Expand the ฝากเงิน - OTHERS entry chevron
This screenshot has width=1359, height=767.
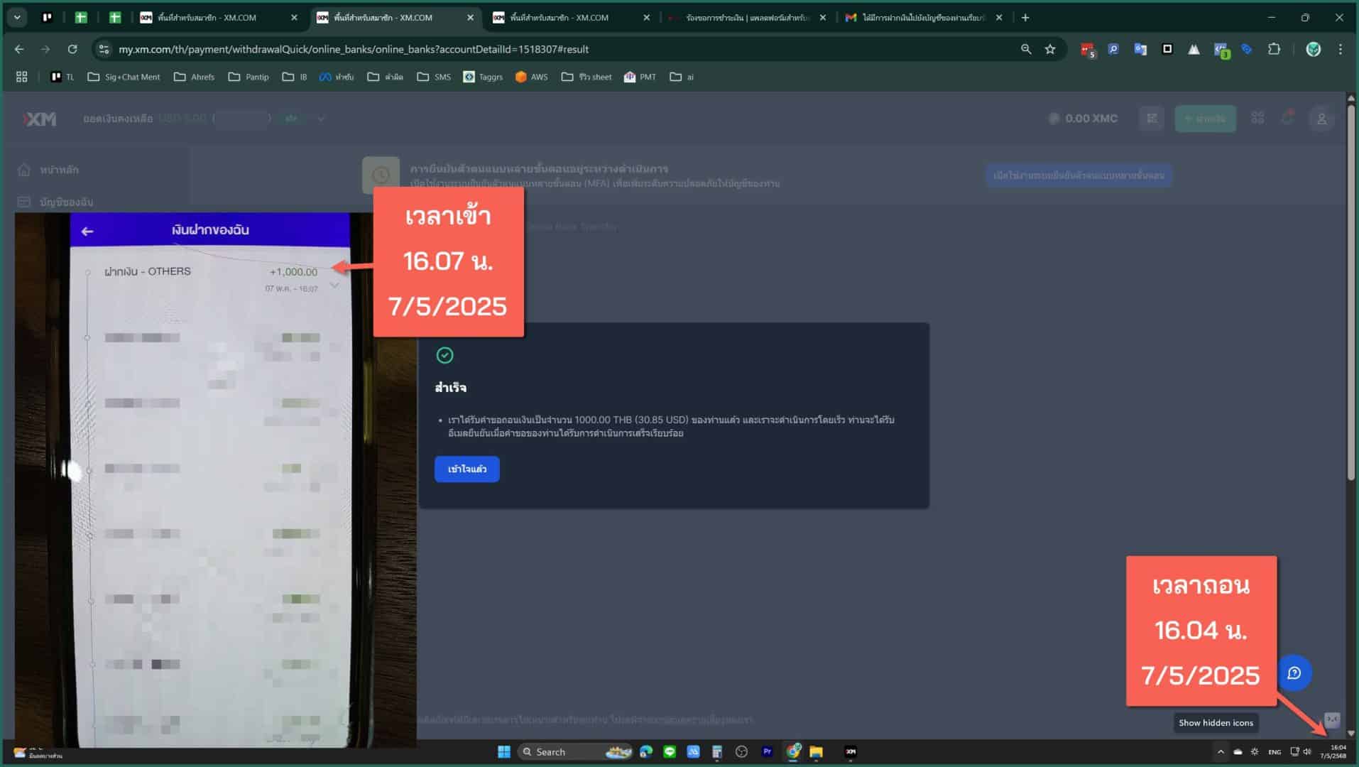[x=334, y=285]
